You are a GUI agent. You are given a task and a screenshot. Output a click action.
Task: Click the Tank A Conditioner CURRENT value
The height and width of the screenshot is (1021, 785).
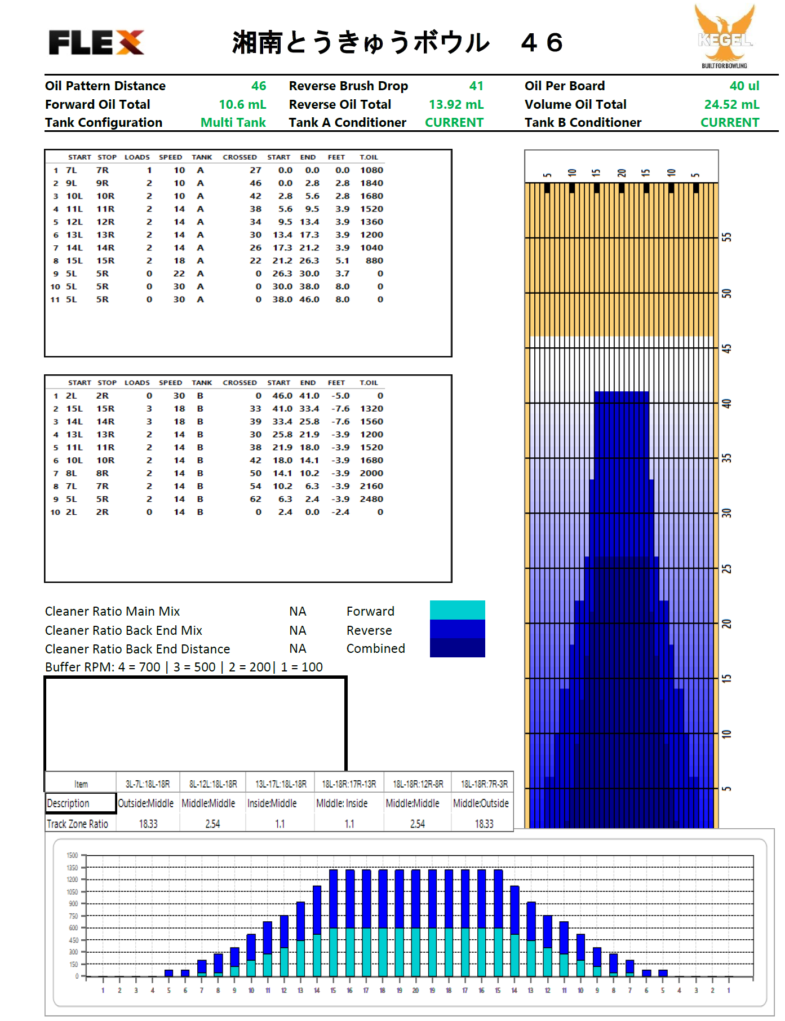point(454,123)
